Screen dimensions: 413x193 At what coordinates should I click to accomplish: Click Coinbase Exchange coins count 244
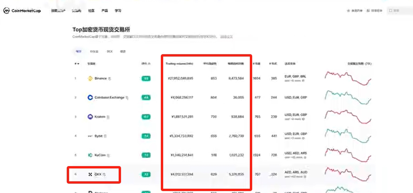pos(274,97)
